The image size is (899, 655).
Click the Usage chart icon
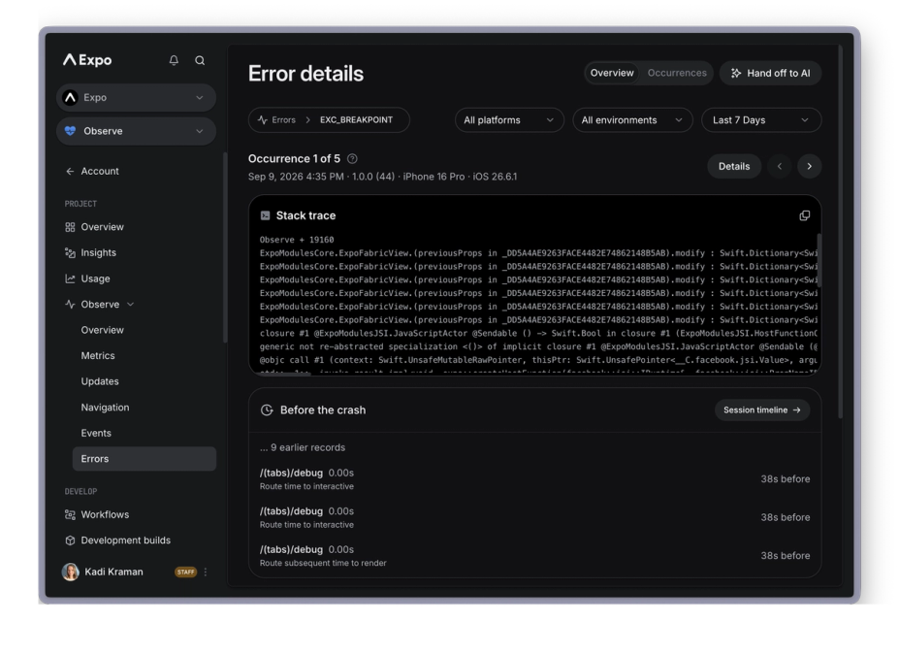tap(70, 278)
